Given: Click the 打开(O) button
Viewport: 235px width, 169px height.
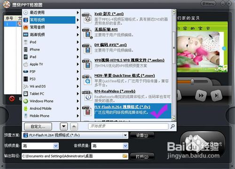Looking at the screenshot, I should tap(142, 156).
